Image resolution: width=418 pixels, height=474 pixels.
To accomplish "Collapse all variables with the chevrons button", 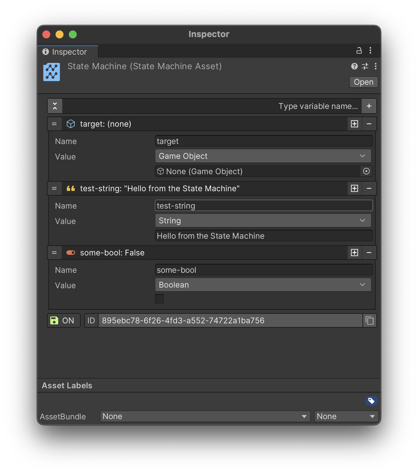I will [x=55, y=106].
